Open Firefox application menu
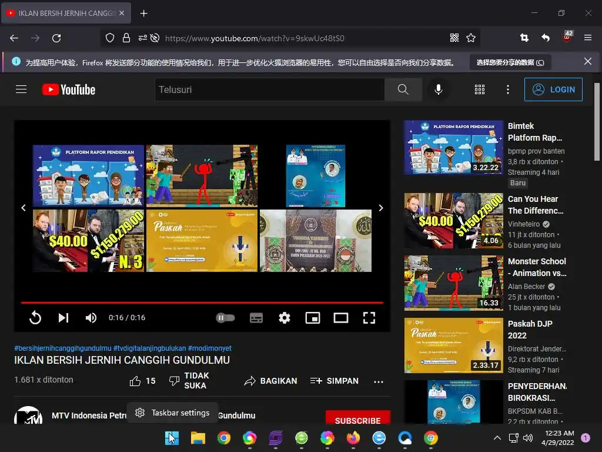This screenshot has width=602, height=452. point(588,38)
